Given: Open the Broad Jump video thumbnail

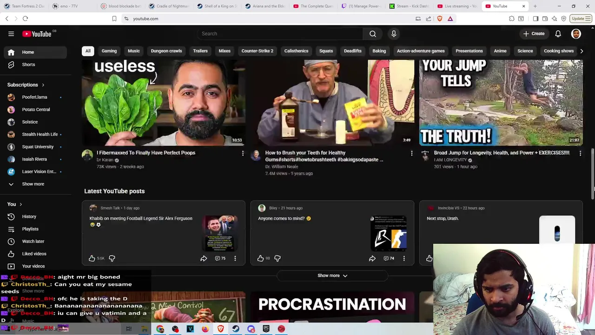Looking at the screenshot, I should 501,102.
